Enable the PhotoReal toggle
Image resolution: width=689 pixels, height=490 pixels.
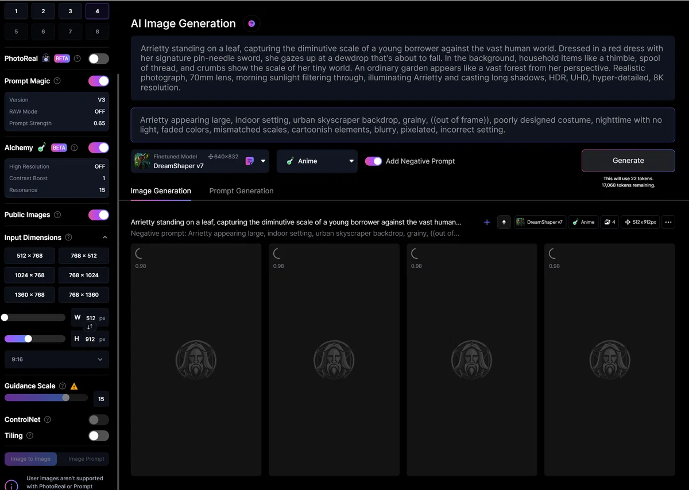click(99, 59)
